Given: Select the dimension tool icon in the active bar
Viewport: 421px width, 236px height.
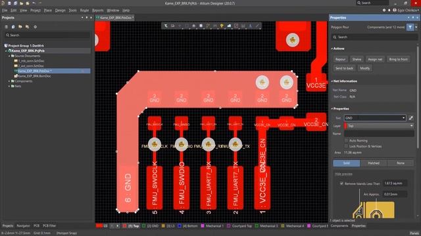Looking at the screenshot, I should point(243,26).
